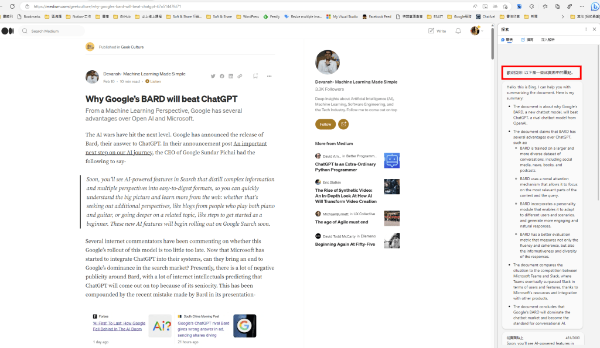Follow Devansh with the Follow button
600x348 pixels.
[325, 124]
